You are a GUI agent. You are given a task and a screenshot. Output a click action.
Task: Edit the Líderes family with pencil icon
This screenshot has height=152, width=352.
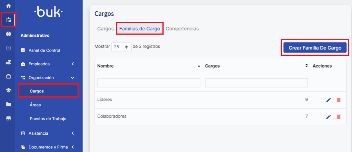[328, 100]
